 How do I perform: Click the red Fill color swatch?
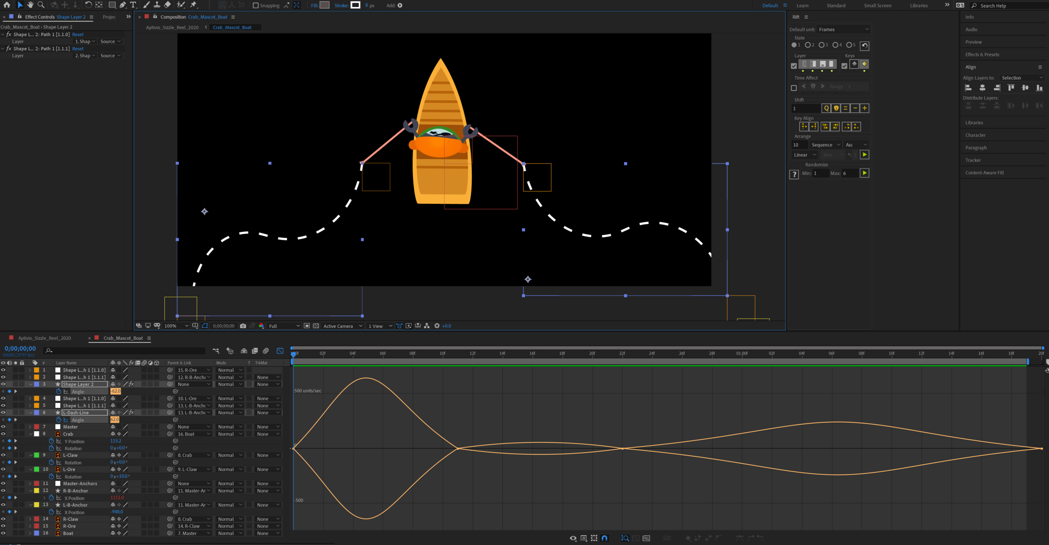pyautogui.click(x=324, y=5)
